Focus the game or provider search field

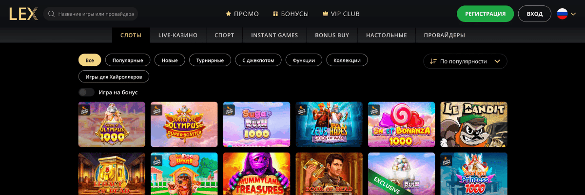pyautogui.click(x=91, y=14)
